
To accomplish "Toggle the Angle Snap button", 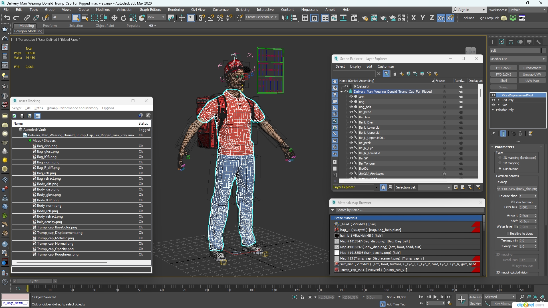I will click(x=211, y=18).
